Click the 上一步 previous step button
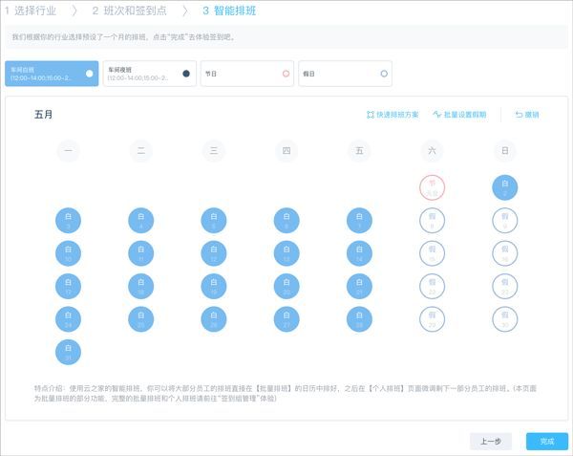Image resolution: width=573 pixels, height=456 pixels. (x=491, y=441)
